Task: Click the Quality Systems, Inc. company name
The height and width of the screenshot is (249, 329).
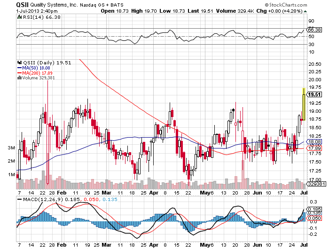Action: click(54, 5)
